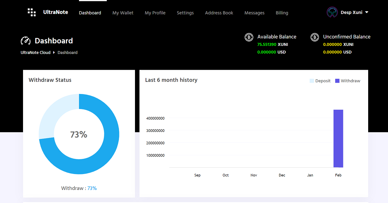The width and height of the screenshot is (388, 203).
Task: Click the 100000000 axis value
Action: click(155, 156)
